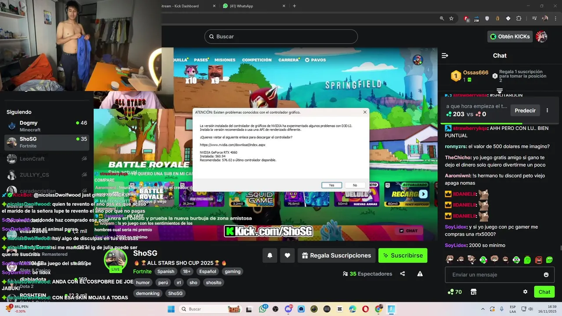Image resolution: width=562 pixels, height=316 pixels.
Task: Click Yes in the NVIDIA driver warning dialog
Action: [331, 185]
